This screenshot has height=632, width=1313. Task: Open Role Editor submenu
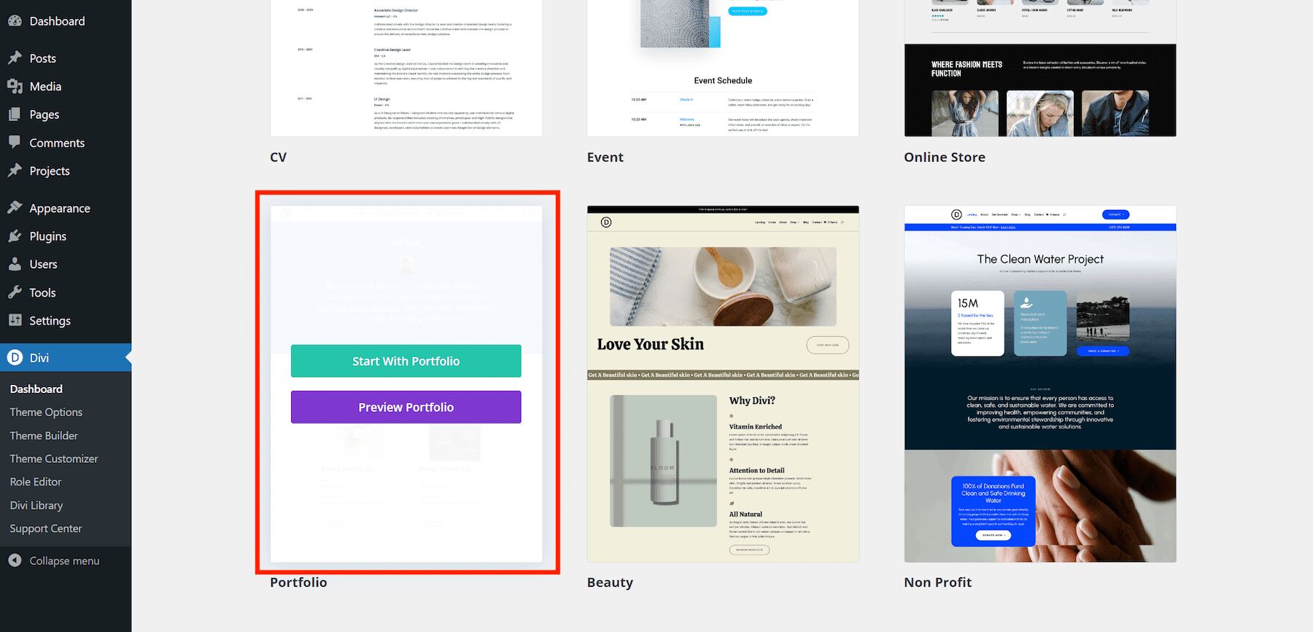click(x=36, y=482)
